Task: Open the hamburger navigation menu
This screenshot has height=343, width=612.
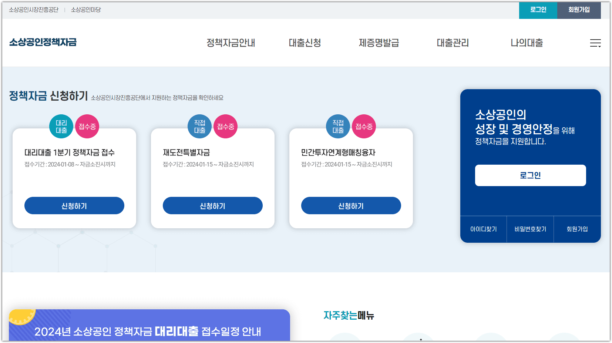Action: pyautogui.click(x=596, y=43)
